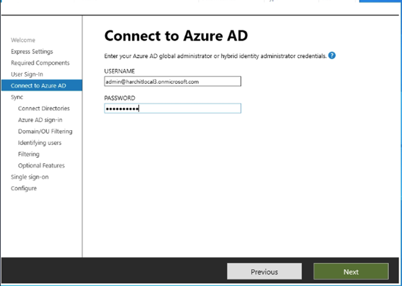This screenshot has width=402, height=286.
Task: Open the Filtering step
Action: 28,154
